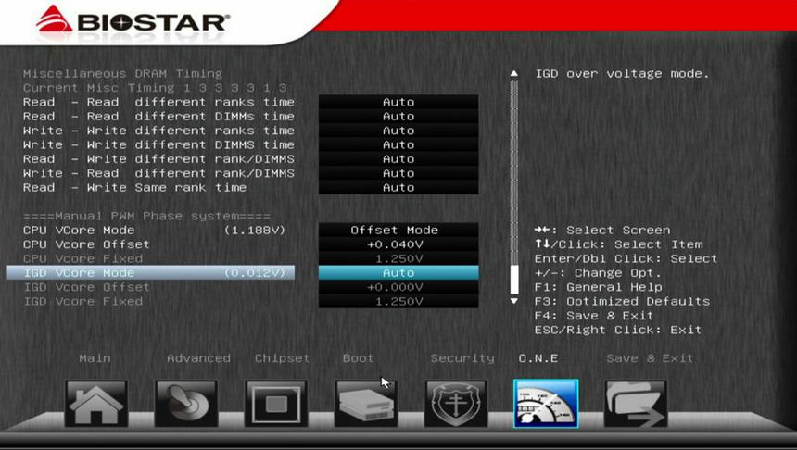Open the Main home icon
Image resolution: width=797 pixels, height=450 pixels.
96,404
